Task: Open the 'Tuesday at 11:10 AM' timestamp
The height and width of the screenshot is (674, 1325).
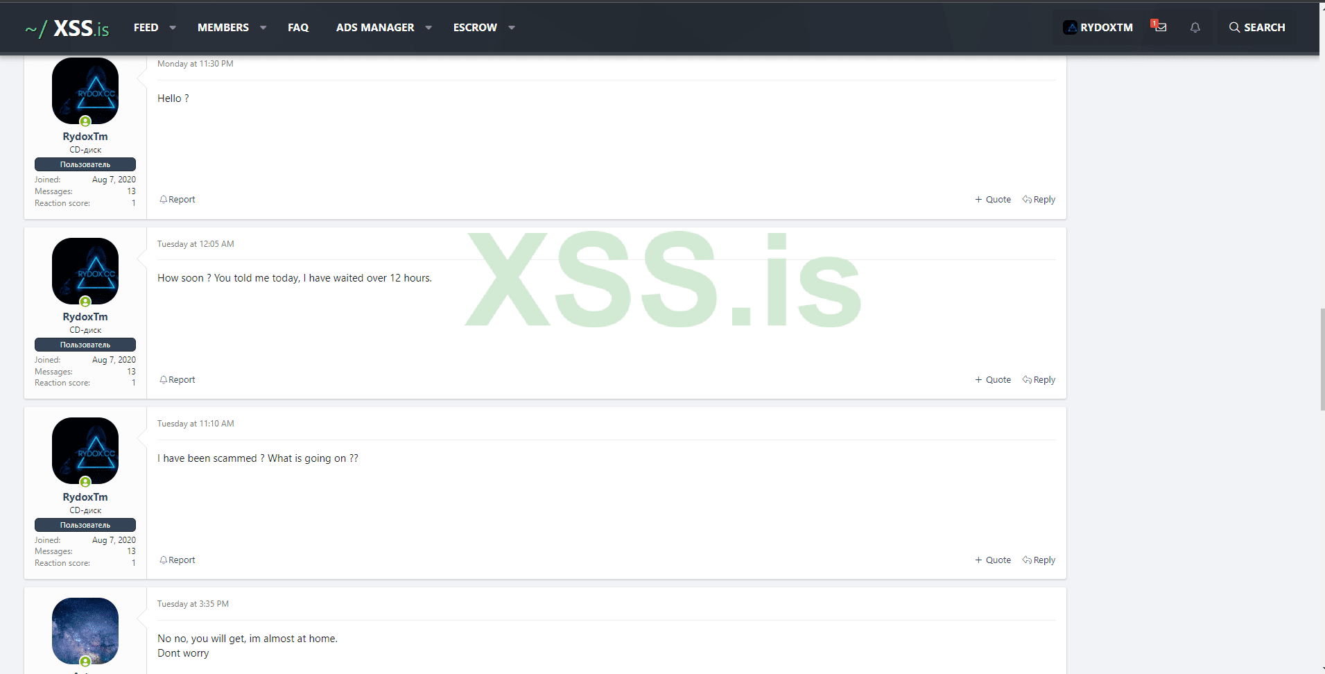Action: pyautogui.click(x=196, y=424)
